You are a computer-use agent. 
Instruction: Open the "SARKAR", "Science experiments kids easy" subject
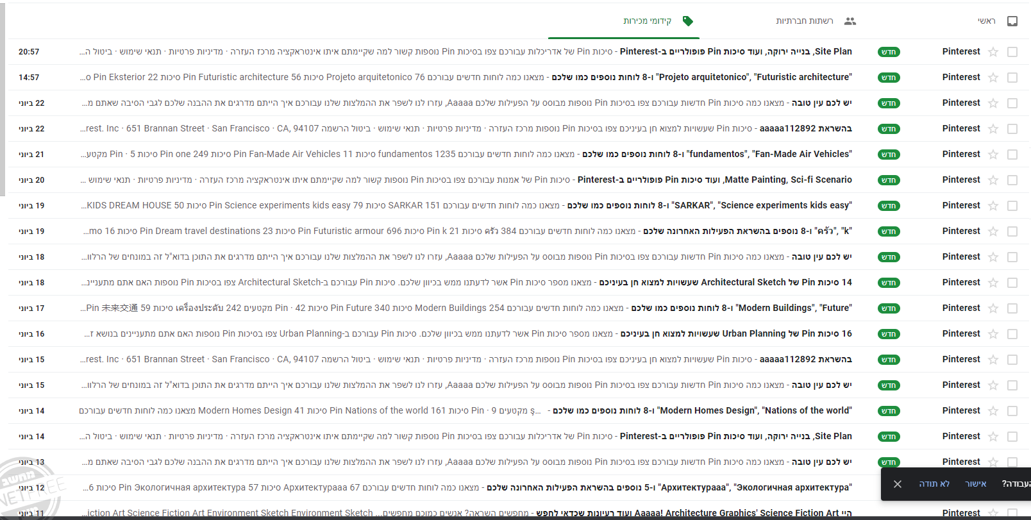pyautogui.click(x=710, y=206)
